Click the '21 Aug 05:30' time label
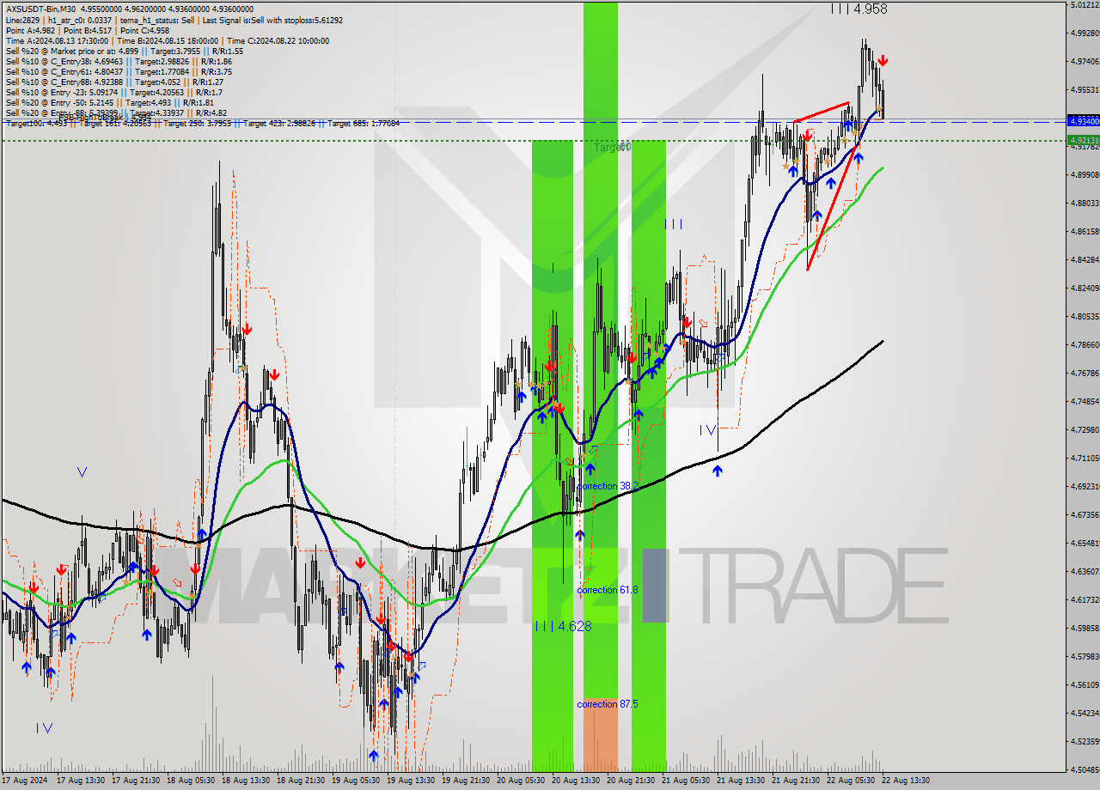Image resolution: width=1100 pixels, height=790 pixels. click(686, 781)
